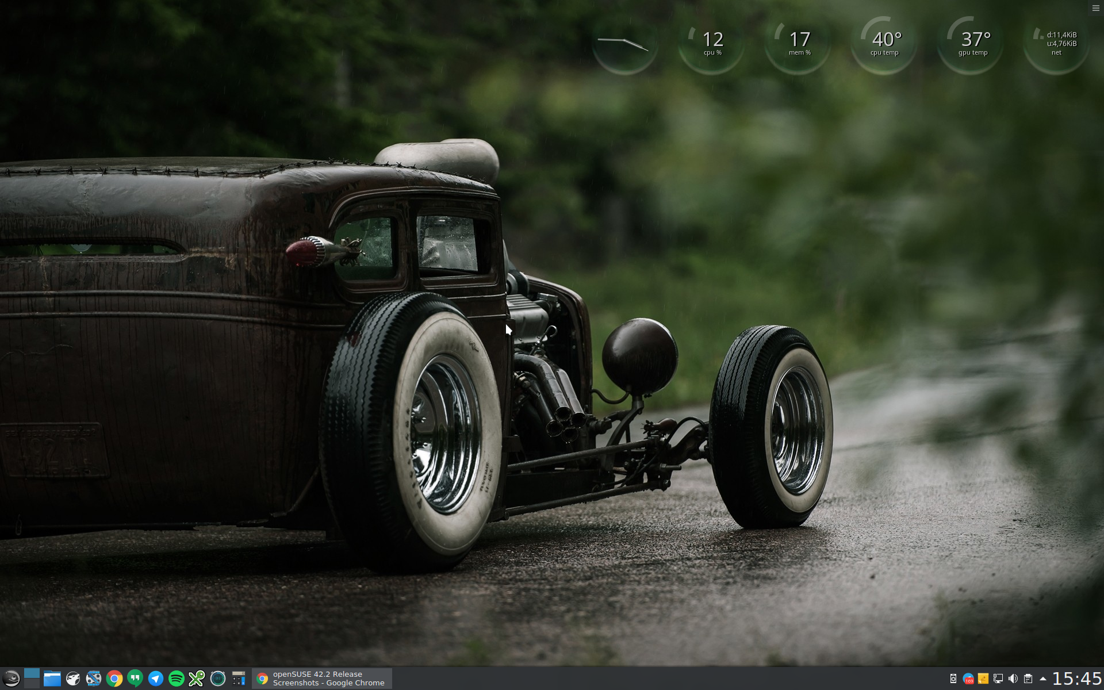
Task: Open the Dolphin file manager folder icon
Action: click(52, 678)
